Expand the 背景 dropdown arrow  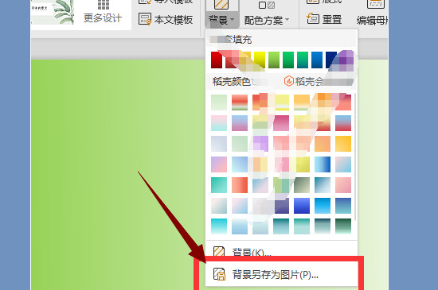[232, 20]
